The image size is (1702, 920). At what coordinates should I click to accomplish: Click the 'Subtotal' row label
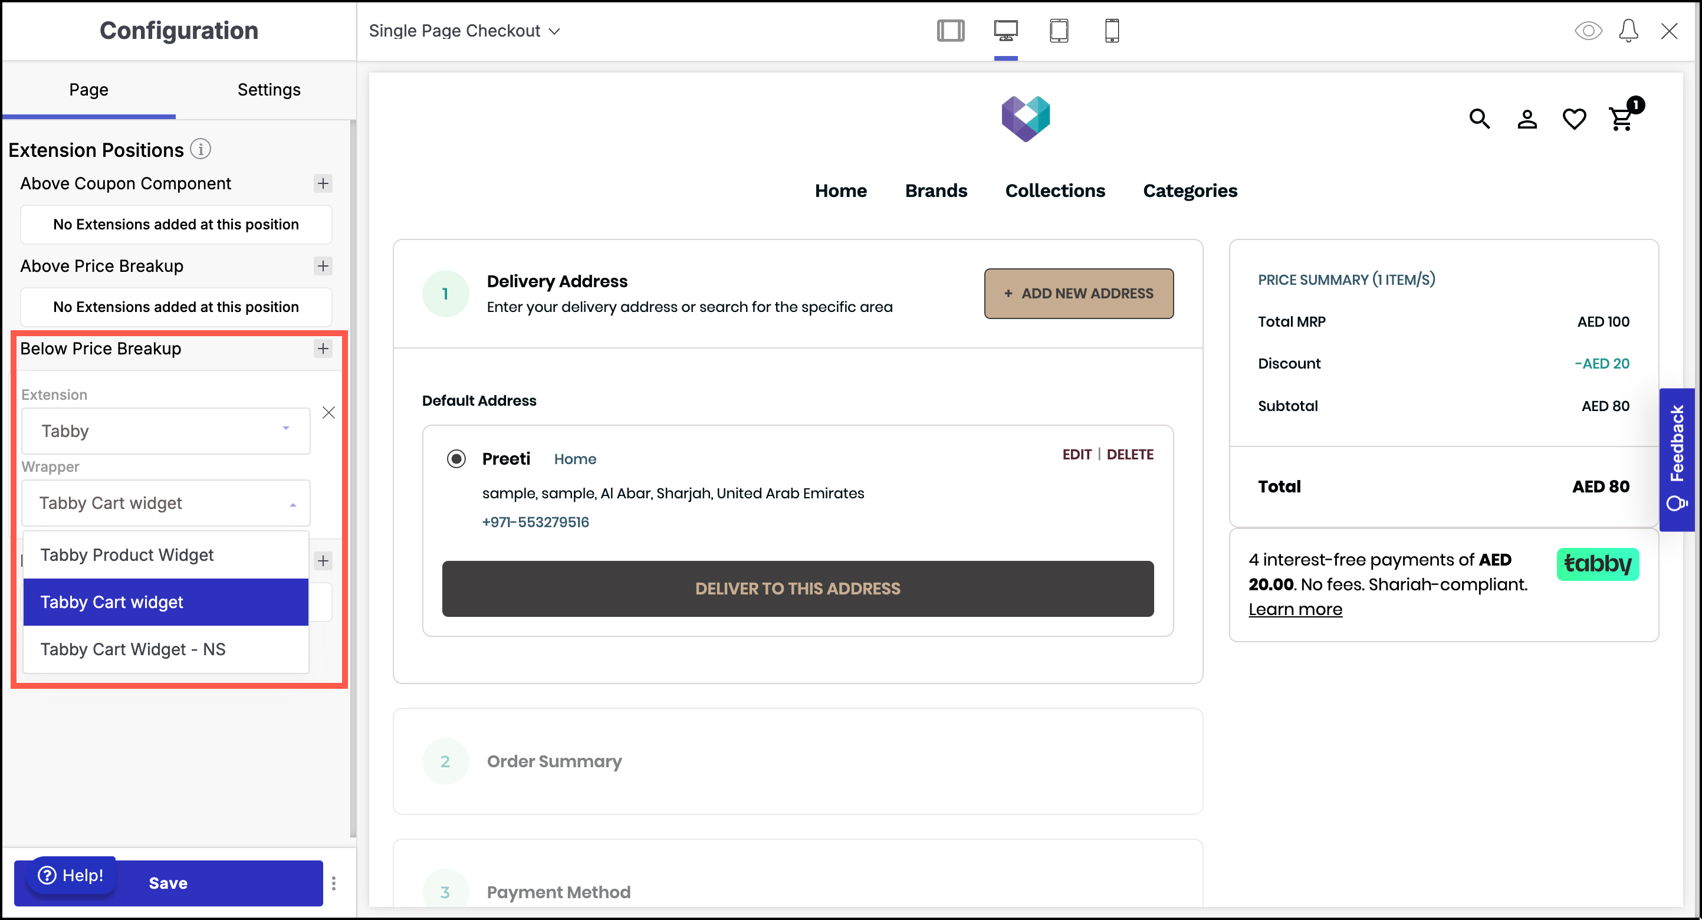[1288, 406]
